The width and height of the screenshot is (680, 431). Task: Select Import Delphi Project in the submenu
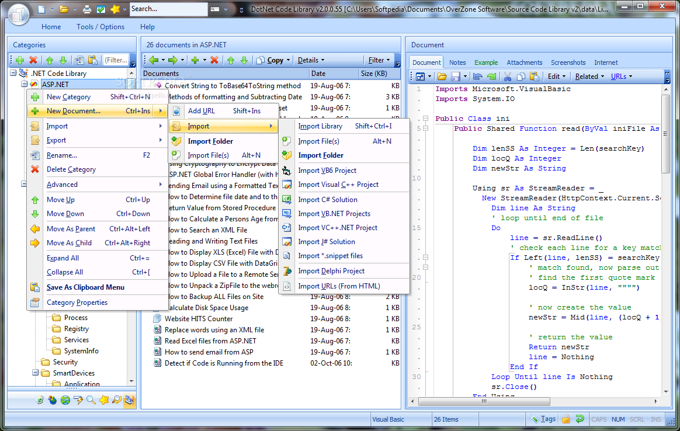[x=344, y=271]
